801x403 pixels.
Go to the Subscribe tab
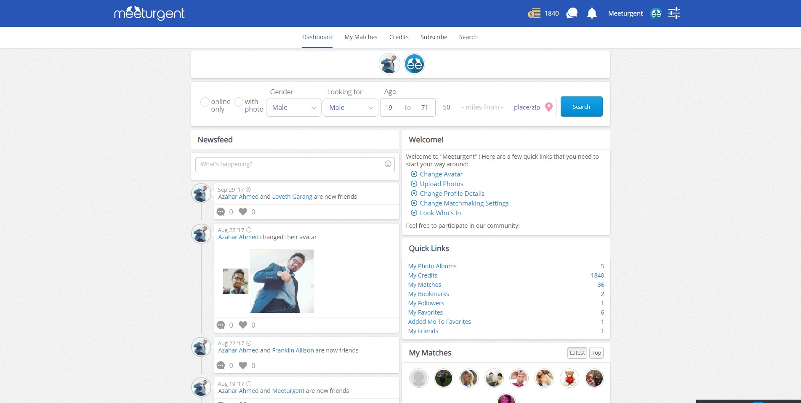coord(434,37)
